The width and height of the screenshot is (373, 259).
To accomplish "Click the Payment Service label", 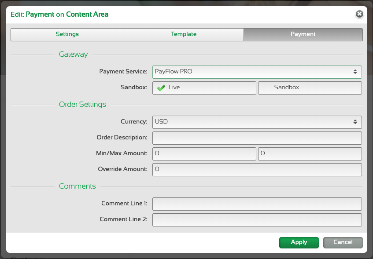I will click(123, 72).
